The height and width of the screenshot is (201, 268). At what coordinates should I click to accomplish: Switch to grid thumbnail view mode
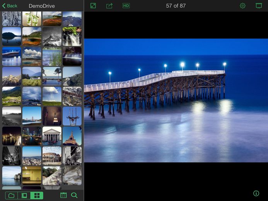click(x=37, y=195)
